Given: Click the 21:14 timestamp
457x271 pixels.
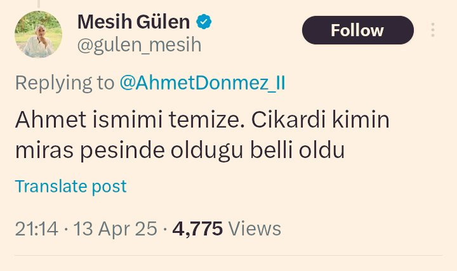Looking at the screenshot, I should pyautogui.click(x=37, y=228).
